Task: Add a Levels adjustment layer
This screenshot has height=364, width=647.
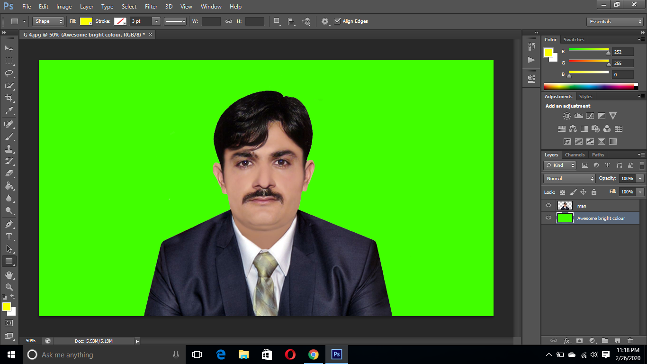Action: point(579,116)
